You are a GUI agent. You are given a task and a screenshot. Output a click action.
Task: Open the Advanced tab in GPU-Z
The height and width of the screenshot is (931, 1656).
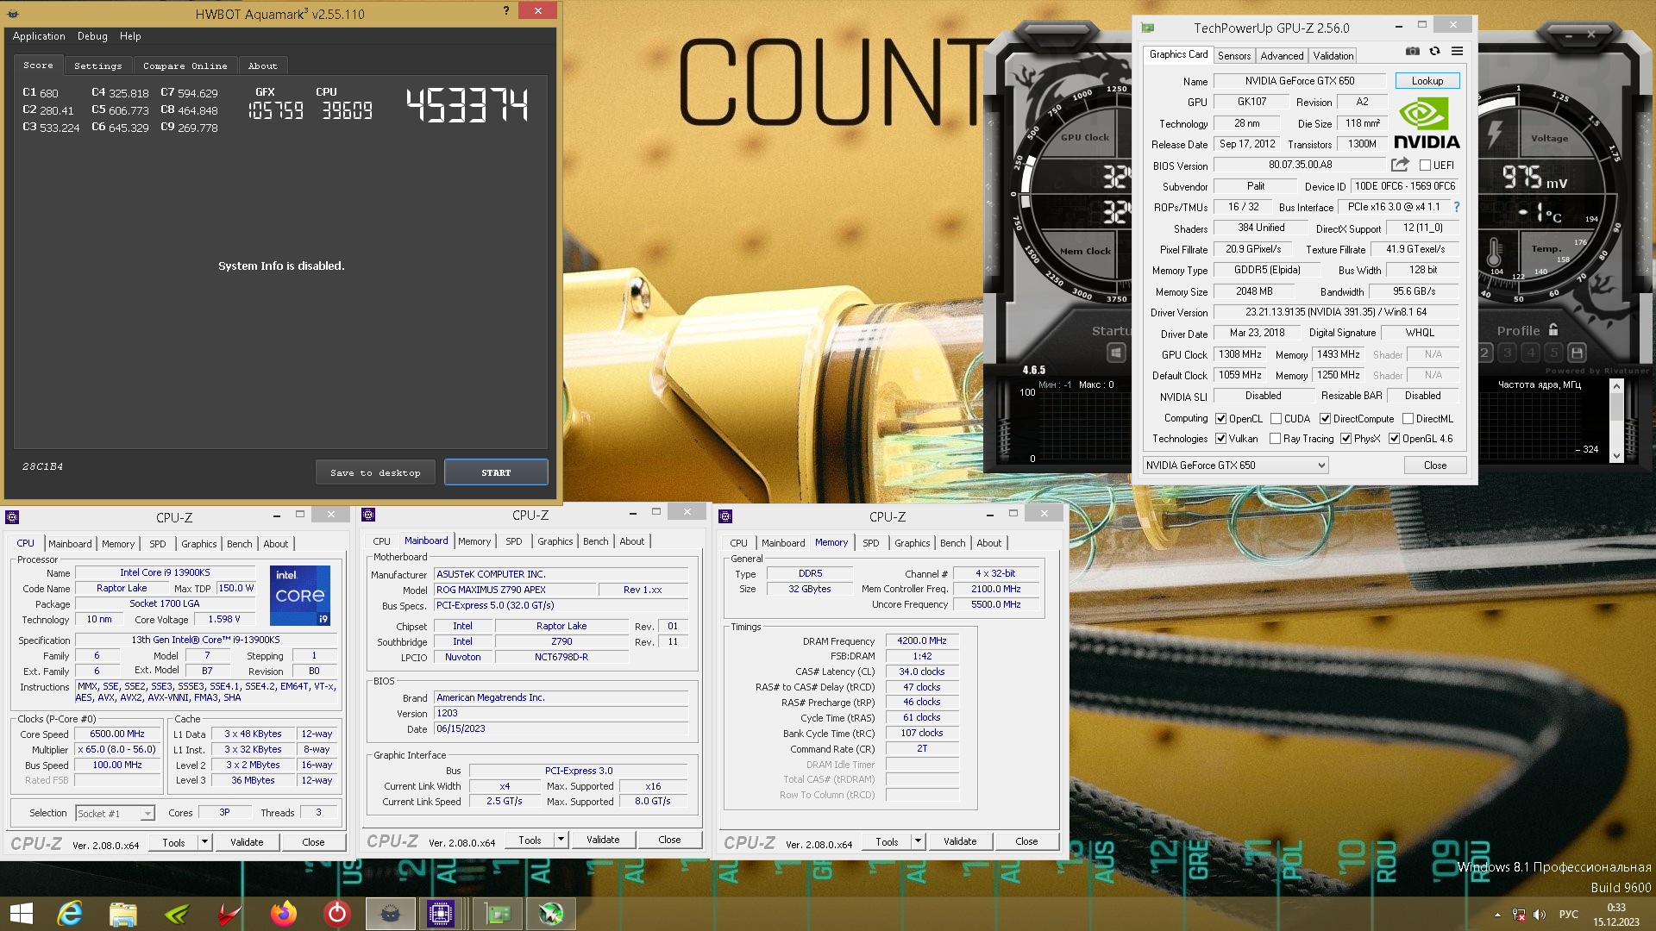(x=1282, y=55)
